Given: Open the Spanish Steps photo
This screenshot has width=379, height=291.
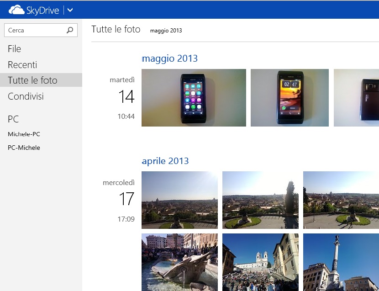Looking at the screenshot, I should click(x=260, y=262).
